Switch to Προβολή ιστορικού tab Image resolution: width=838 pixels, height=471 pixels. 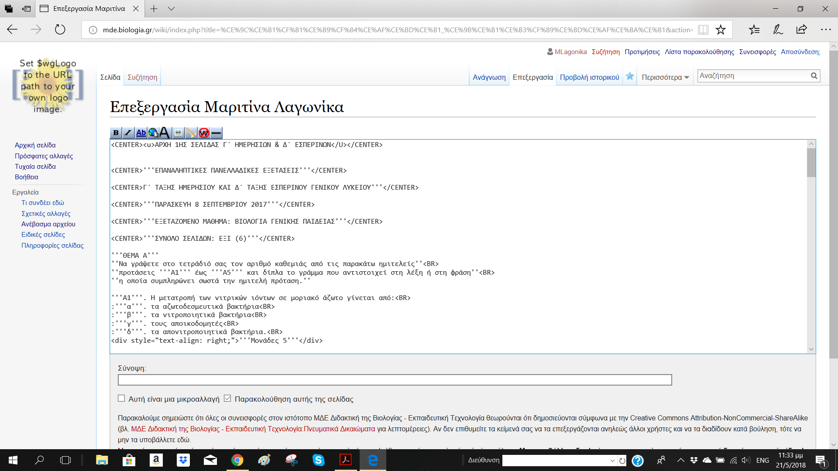(589, 77)
